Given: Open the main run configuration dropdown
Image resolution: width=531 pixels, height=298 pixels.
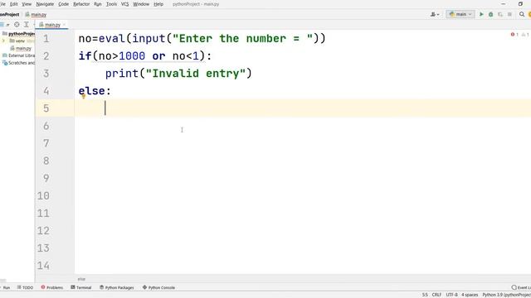Looking at the screenshot, I should tap(460, 14).
